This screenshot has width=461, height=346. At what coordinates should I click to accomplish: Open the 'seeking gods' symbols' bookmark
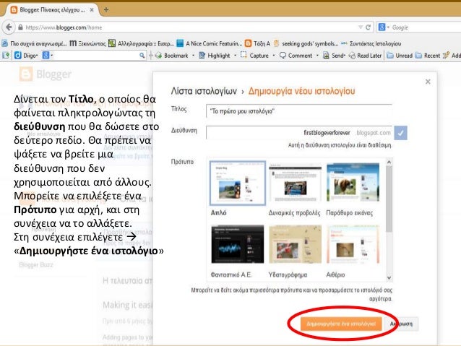[306, 43]
